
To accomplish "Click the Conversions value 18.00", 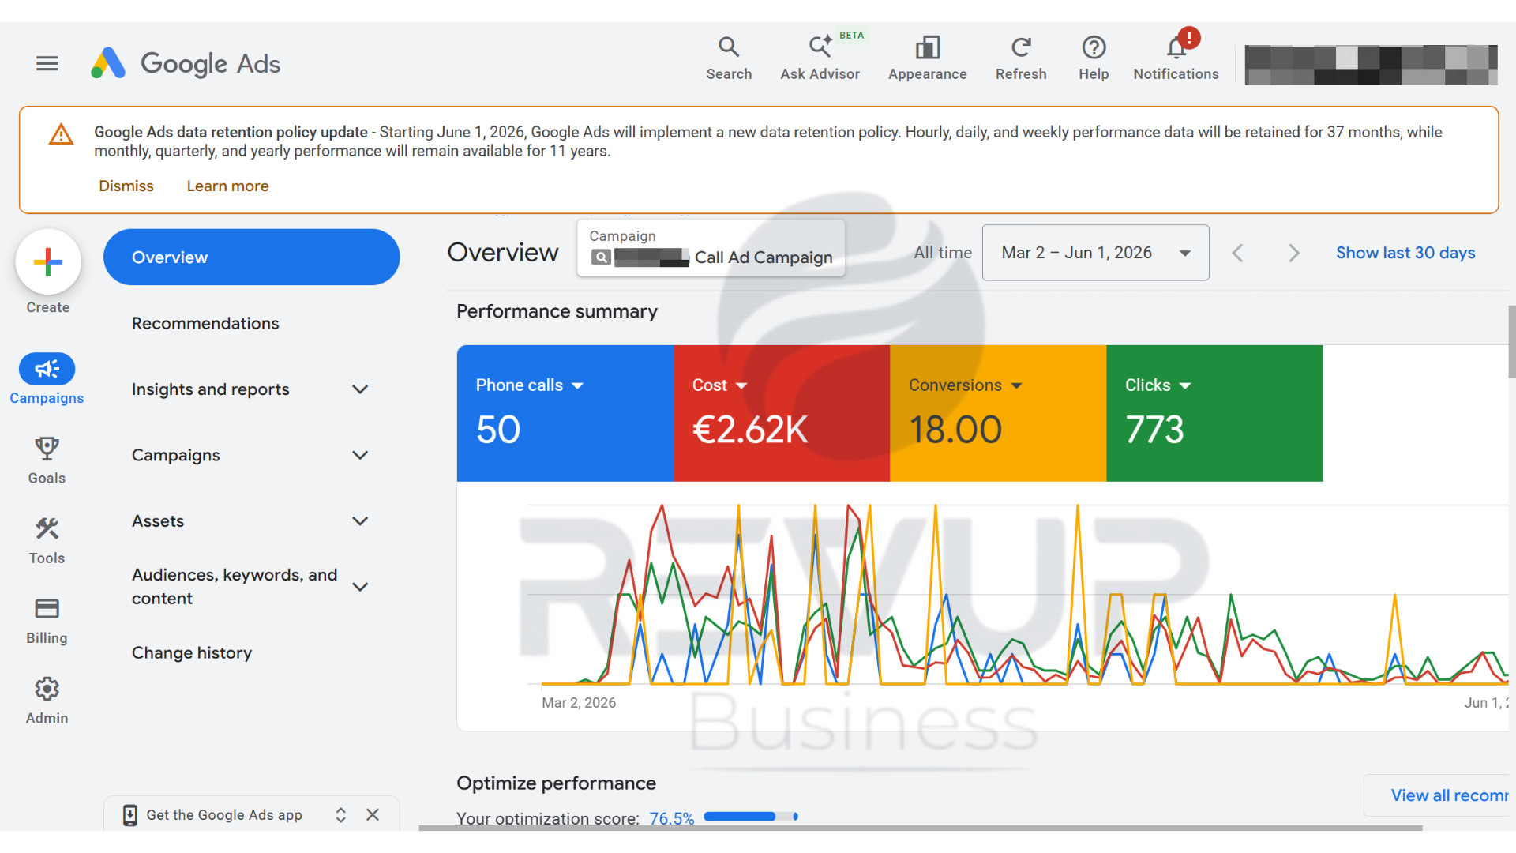I will click(955, 430).
